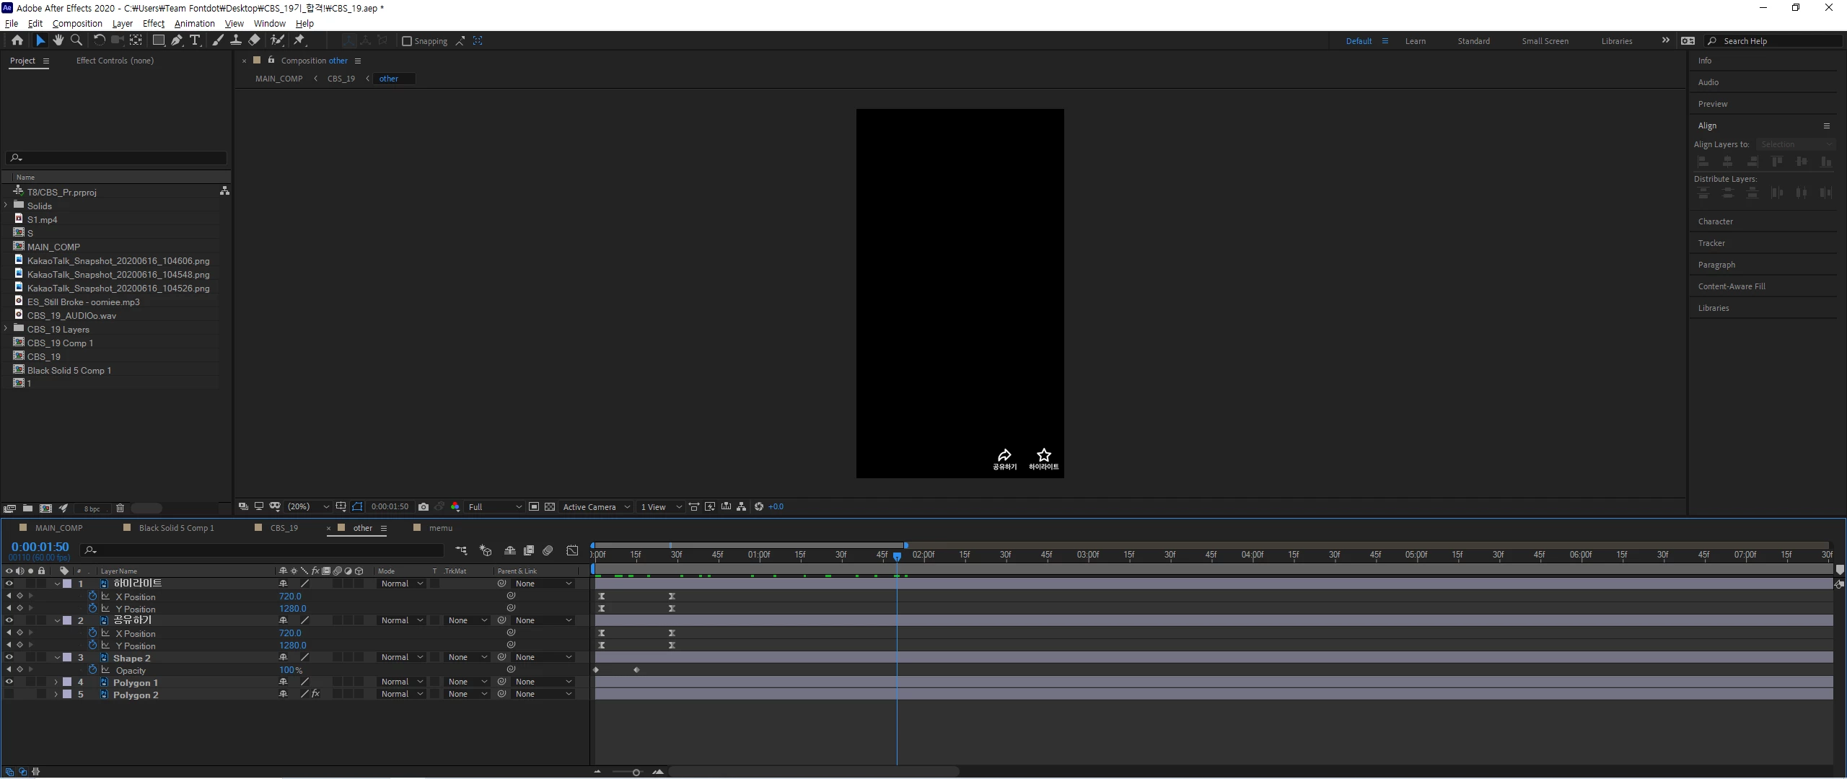Open the Animation menu
The width and height of the screenshot is (1847, 779).
(x=194, y=23)
